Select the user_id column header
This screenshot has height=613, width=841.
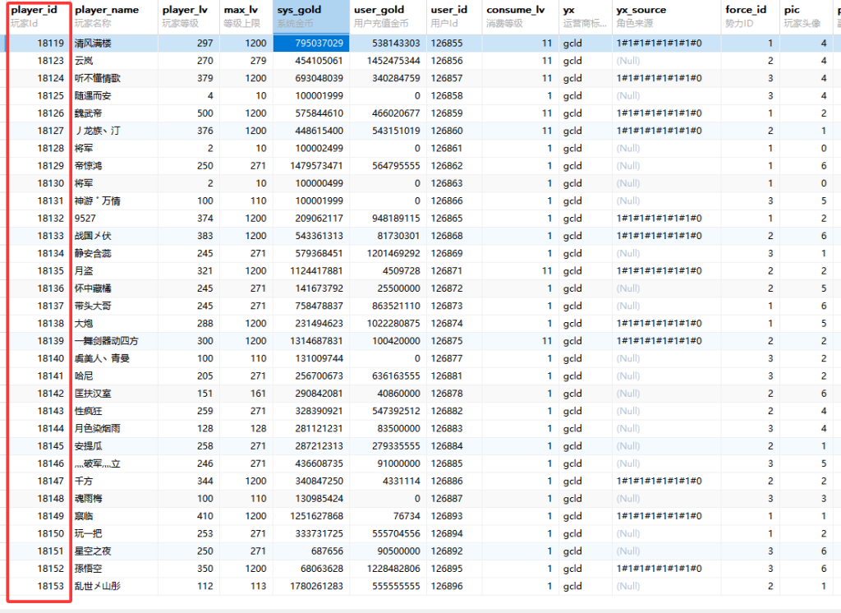(453, 16)
